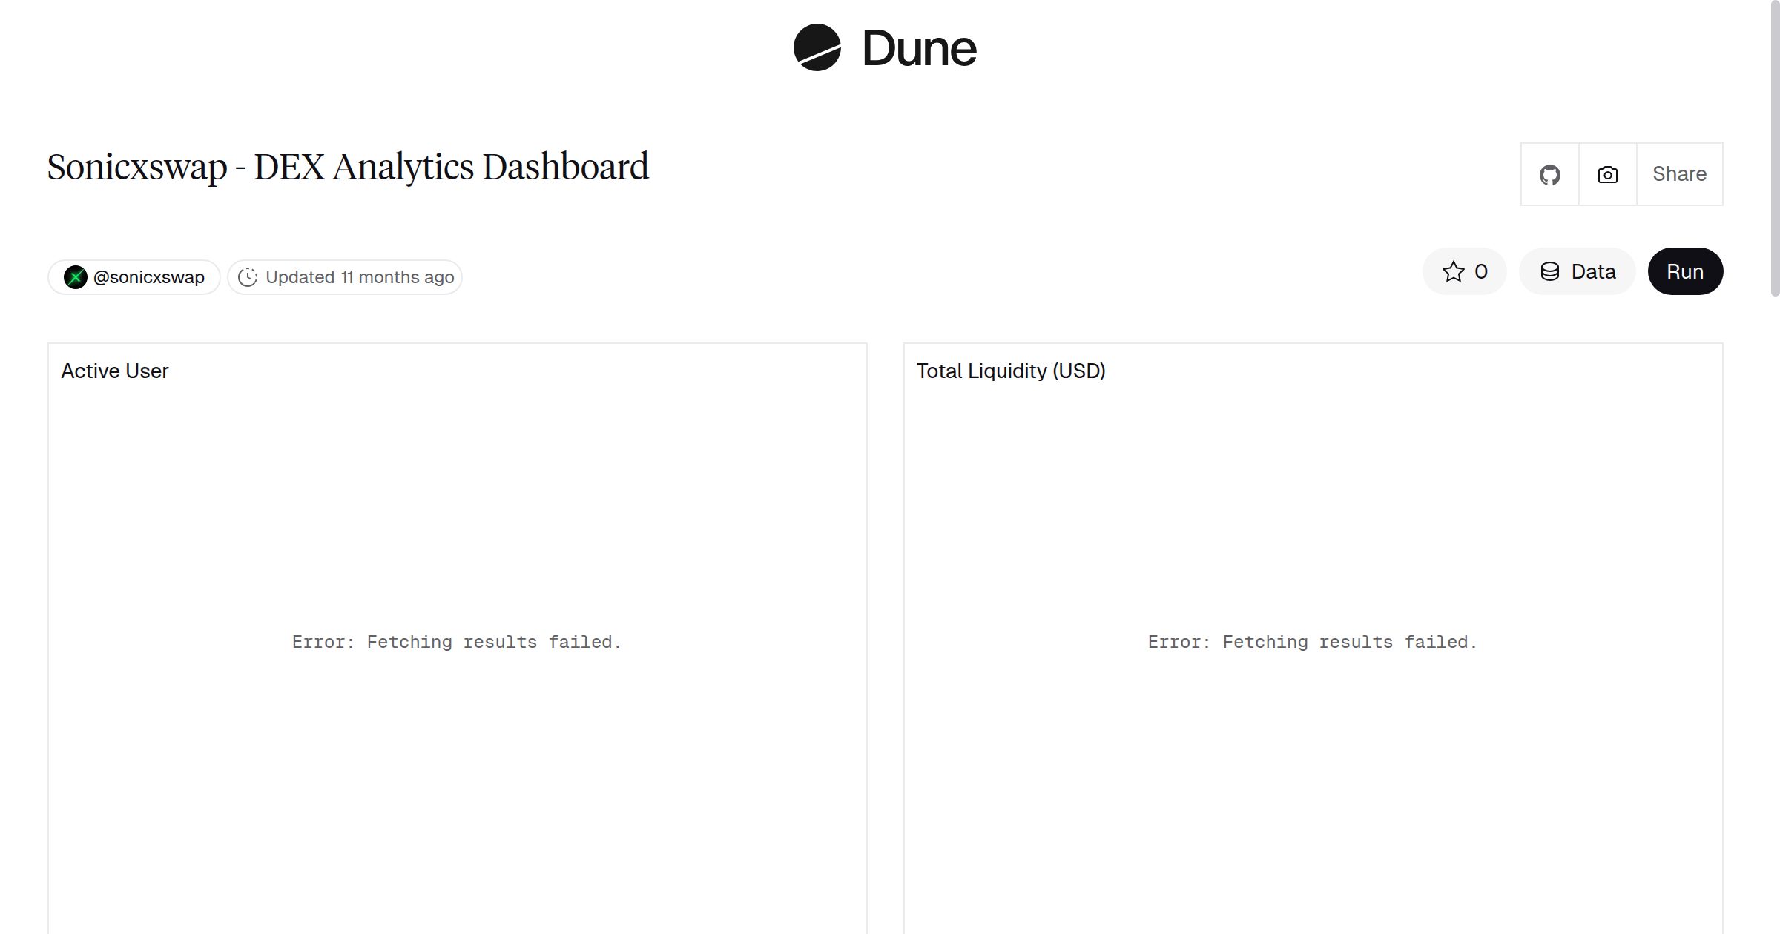This screenshot has width=1780, height=934.
Task: Click the camera screenshot icon
Action: coord(1607,174)
